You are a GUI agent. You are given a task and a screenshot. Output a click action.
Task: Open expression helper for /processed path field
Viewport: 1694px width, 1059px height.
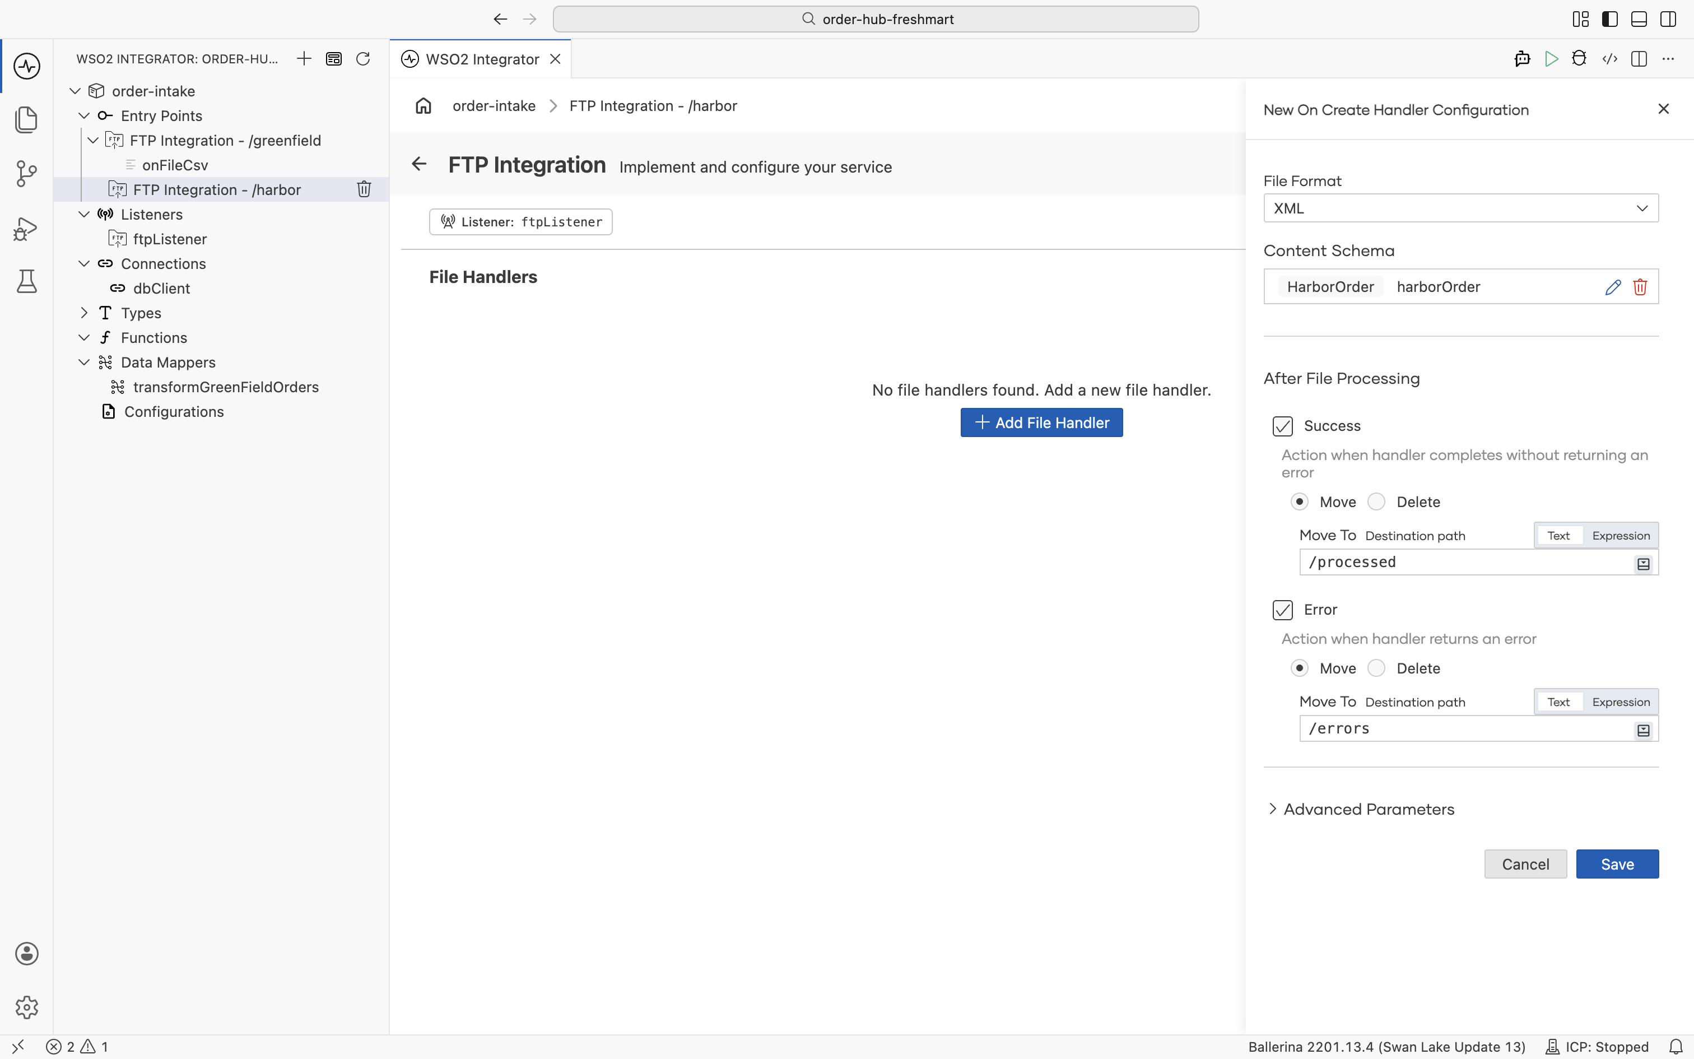tap(1644, 564)
